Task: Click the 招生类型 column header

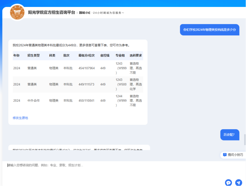Action: click(x=33, y=55)
